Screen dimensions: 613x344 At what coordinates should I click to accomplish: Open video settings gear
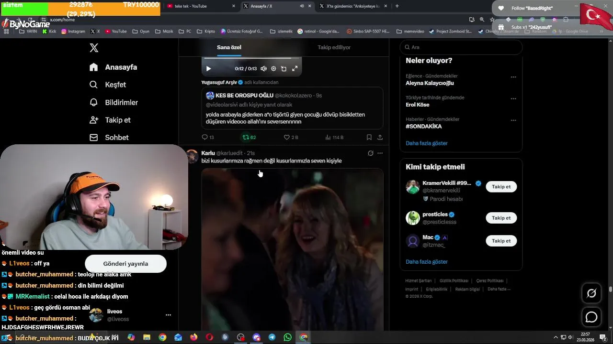click(x=273, y=69)
